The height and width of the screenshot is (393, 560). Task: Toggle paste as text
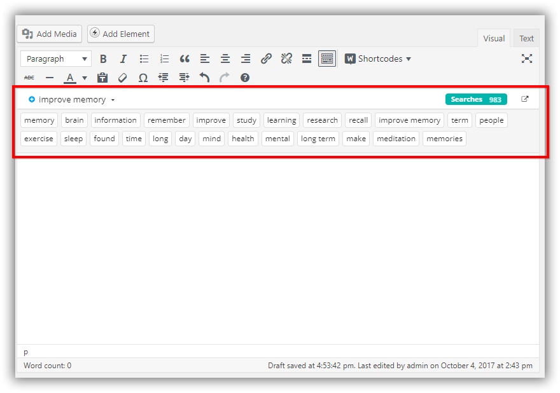tap(102, 78)
